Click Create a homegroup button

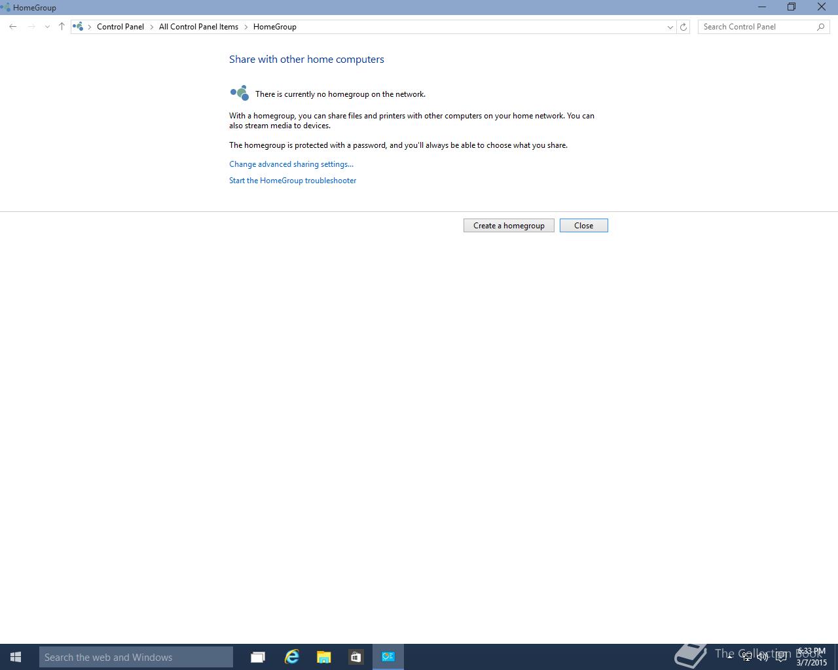tap(509, 225)
